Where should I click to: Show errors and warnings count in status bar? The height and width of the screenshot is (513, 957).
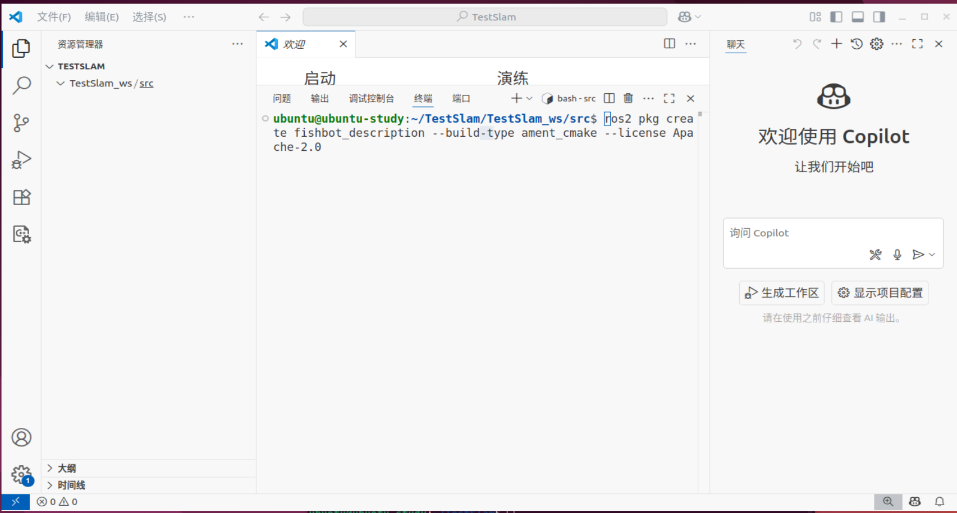tap(57, 502)
